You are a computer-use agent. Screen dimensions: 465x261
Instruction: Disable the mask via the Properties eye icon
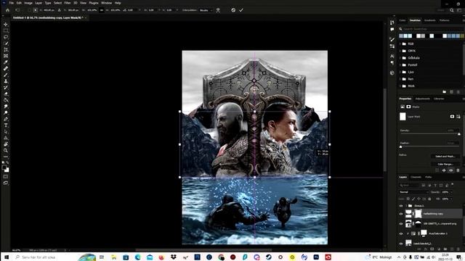pos(450,170)
